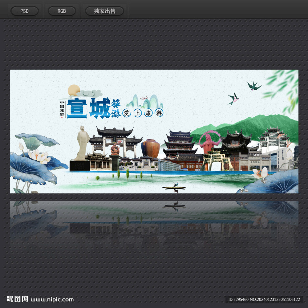The width and height of the screenshot is (308, 308).
Task: Click the 昵图网 logo text
Action: click(17, 299)
